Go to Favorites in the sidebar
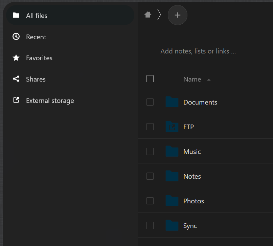 pos(39,58)
